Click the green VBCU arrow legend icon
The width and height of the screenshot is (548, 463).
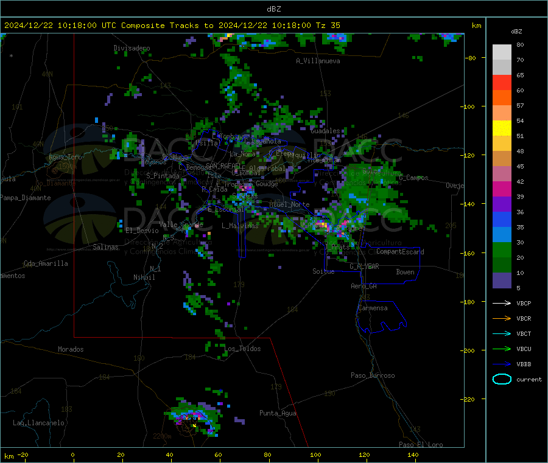coord(502,349)
